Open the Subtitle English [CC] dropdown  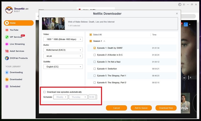tap(63, 67)
